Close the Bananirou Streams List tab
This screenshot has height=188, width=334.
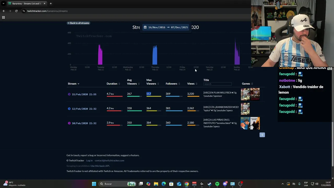pyautogui.click(x=44, y=4)
